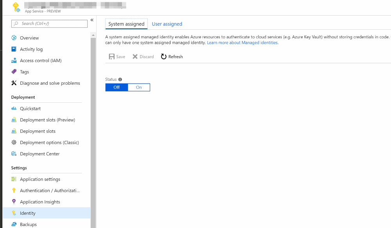Click the Diagnose and solve problems wrench icon

tap(14, 83)
